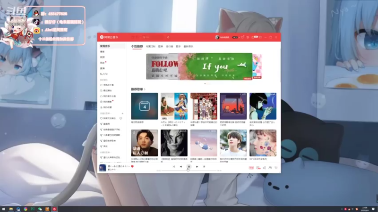The width and height of the screenshot is (378, 212).
Task: Switch to the 最新音乐 tab
Action: 188,46
